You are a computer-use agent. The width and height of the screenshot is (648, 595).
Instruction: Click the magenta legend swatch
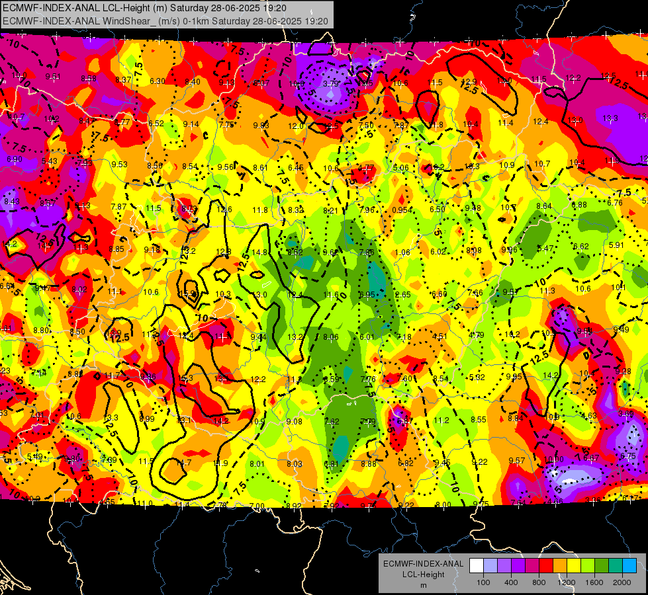(x=532, y=566)
